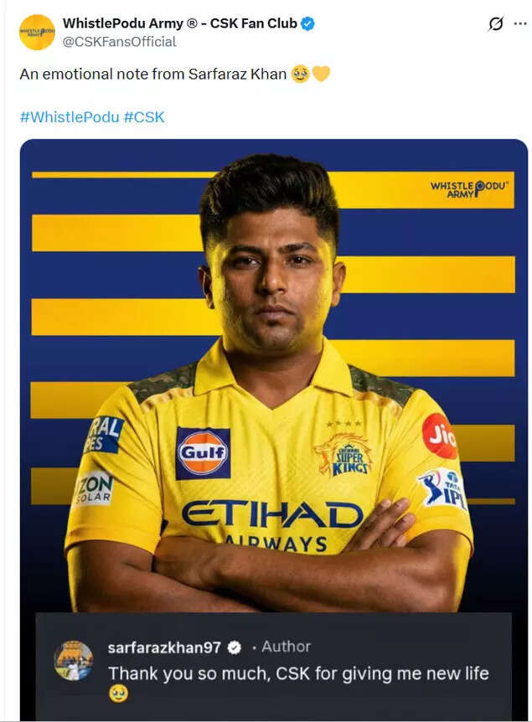Click the sarfarazkhan97 commenter avatar
The width and height of the screenshot is (532, 722).
coord(74,660)
